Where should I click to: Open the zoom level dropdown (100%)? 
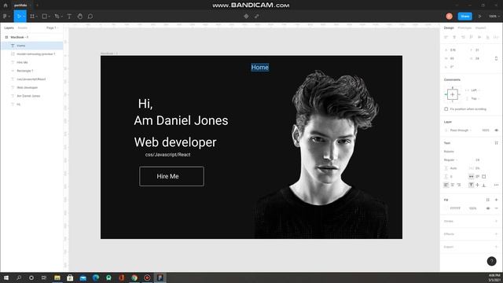point(494,16)
